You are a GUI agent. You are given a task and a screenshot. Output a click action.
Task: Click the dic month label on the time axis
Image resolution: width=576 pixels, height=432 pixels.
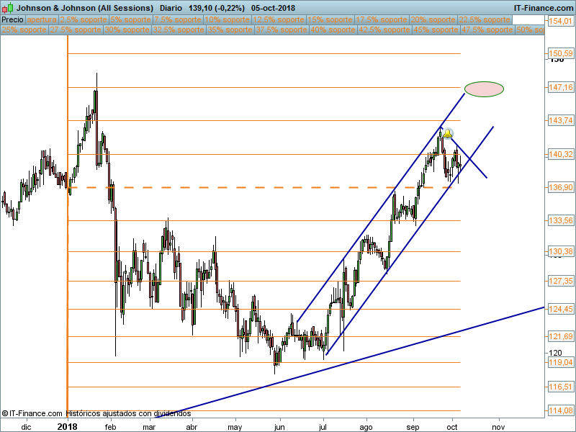(26, 427)
